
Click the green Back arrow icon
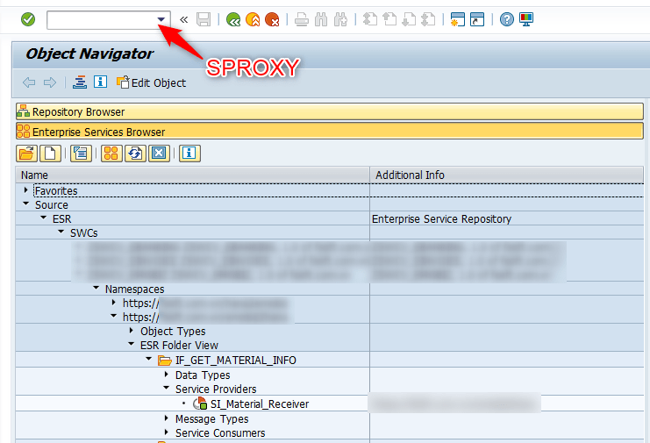[x=232, y=18]
